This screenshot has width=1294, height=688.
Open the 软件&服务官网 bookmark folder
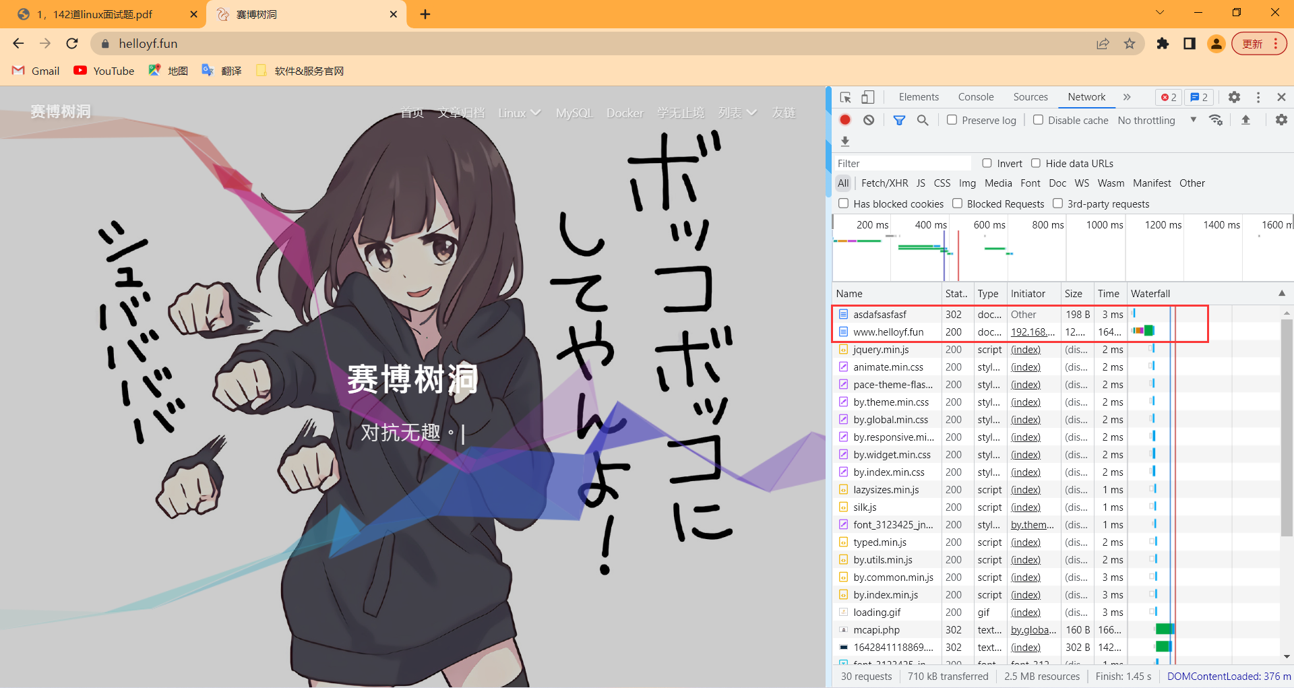300,71
